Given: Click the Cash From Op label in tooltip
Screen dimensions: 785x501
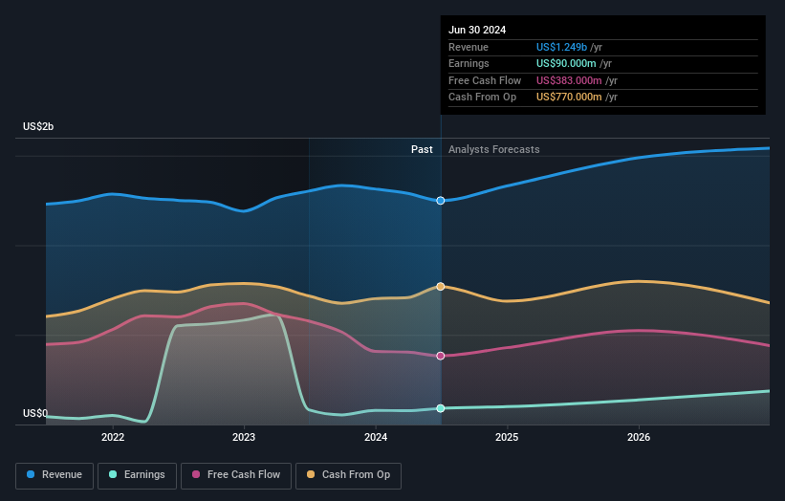Looking at the screenshot, I should click(x=482, y=98).
